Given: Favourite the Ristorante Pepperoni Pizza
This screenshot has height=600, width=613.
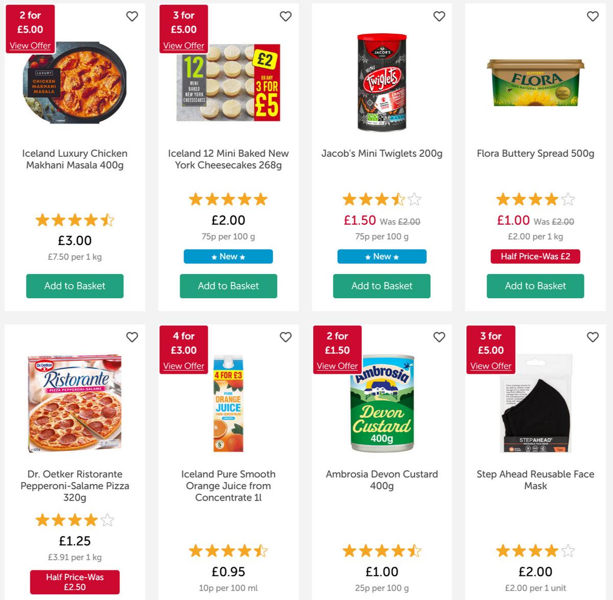Looking at the screenshot, I should pos(132,337).
